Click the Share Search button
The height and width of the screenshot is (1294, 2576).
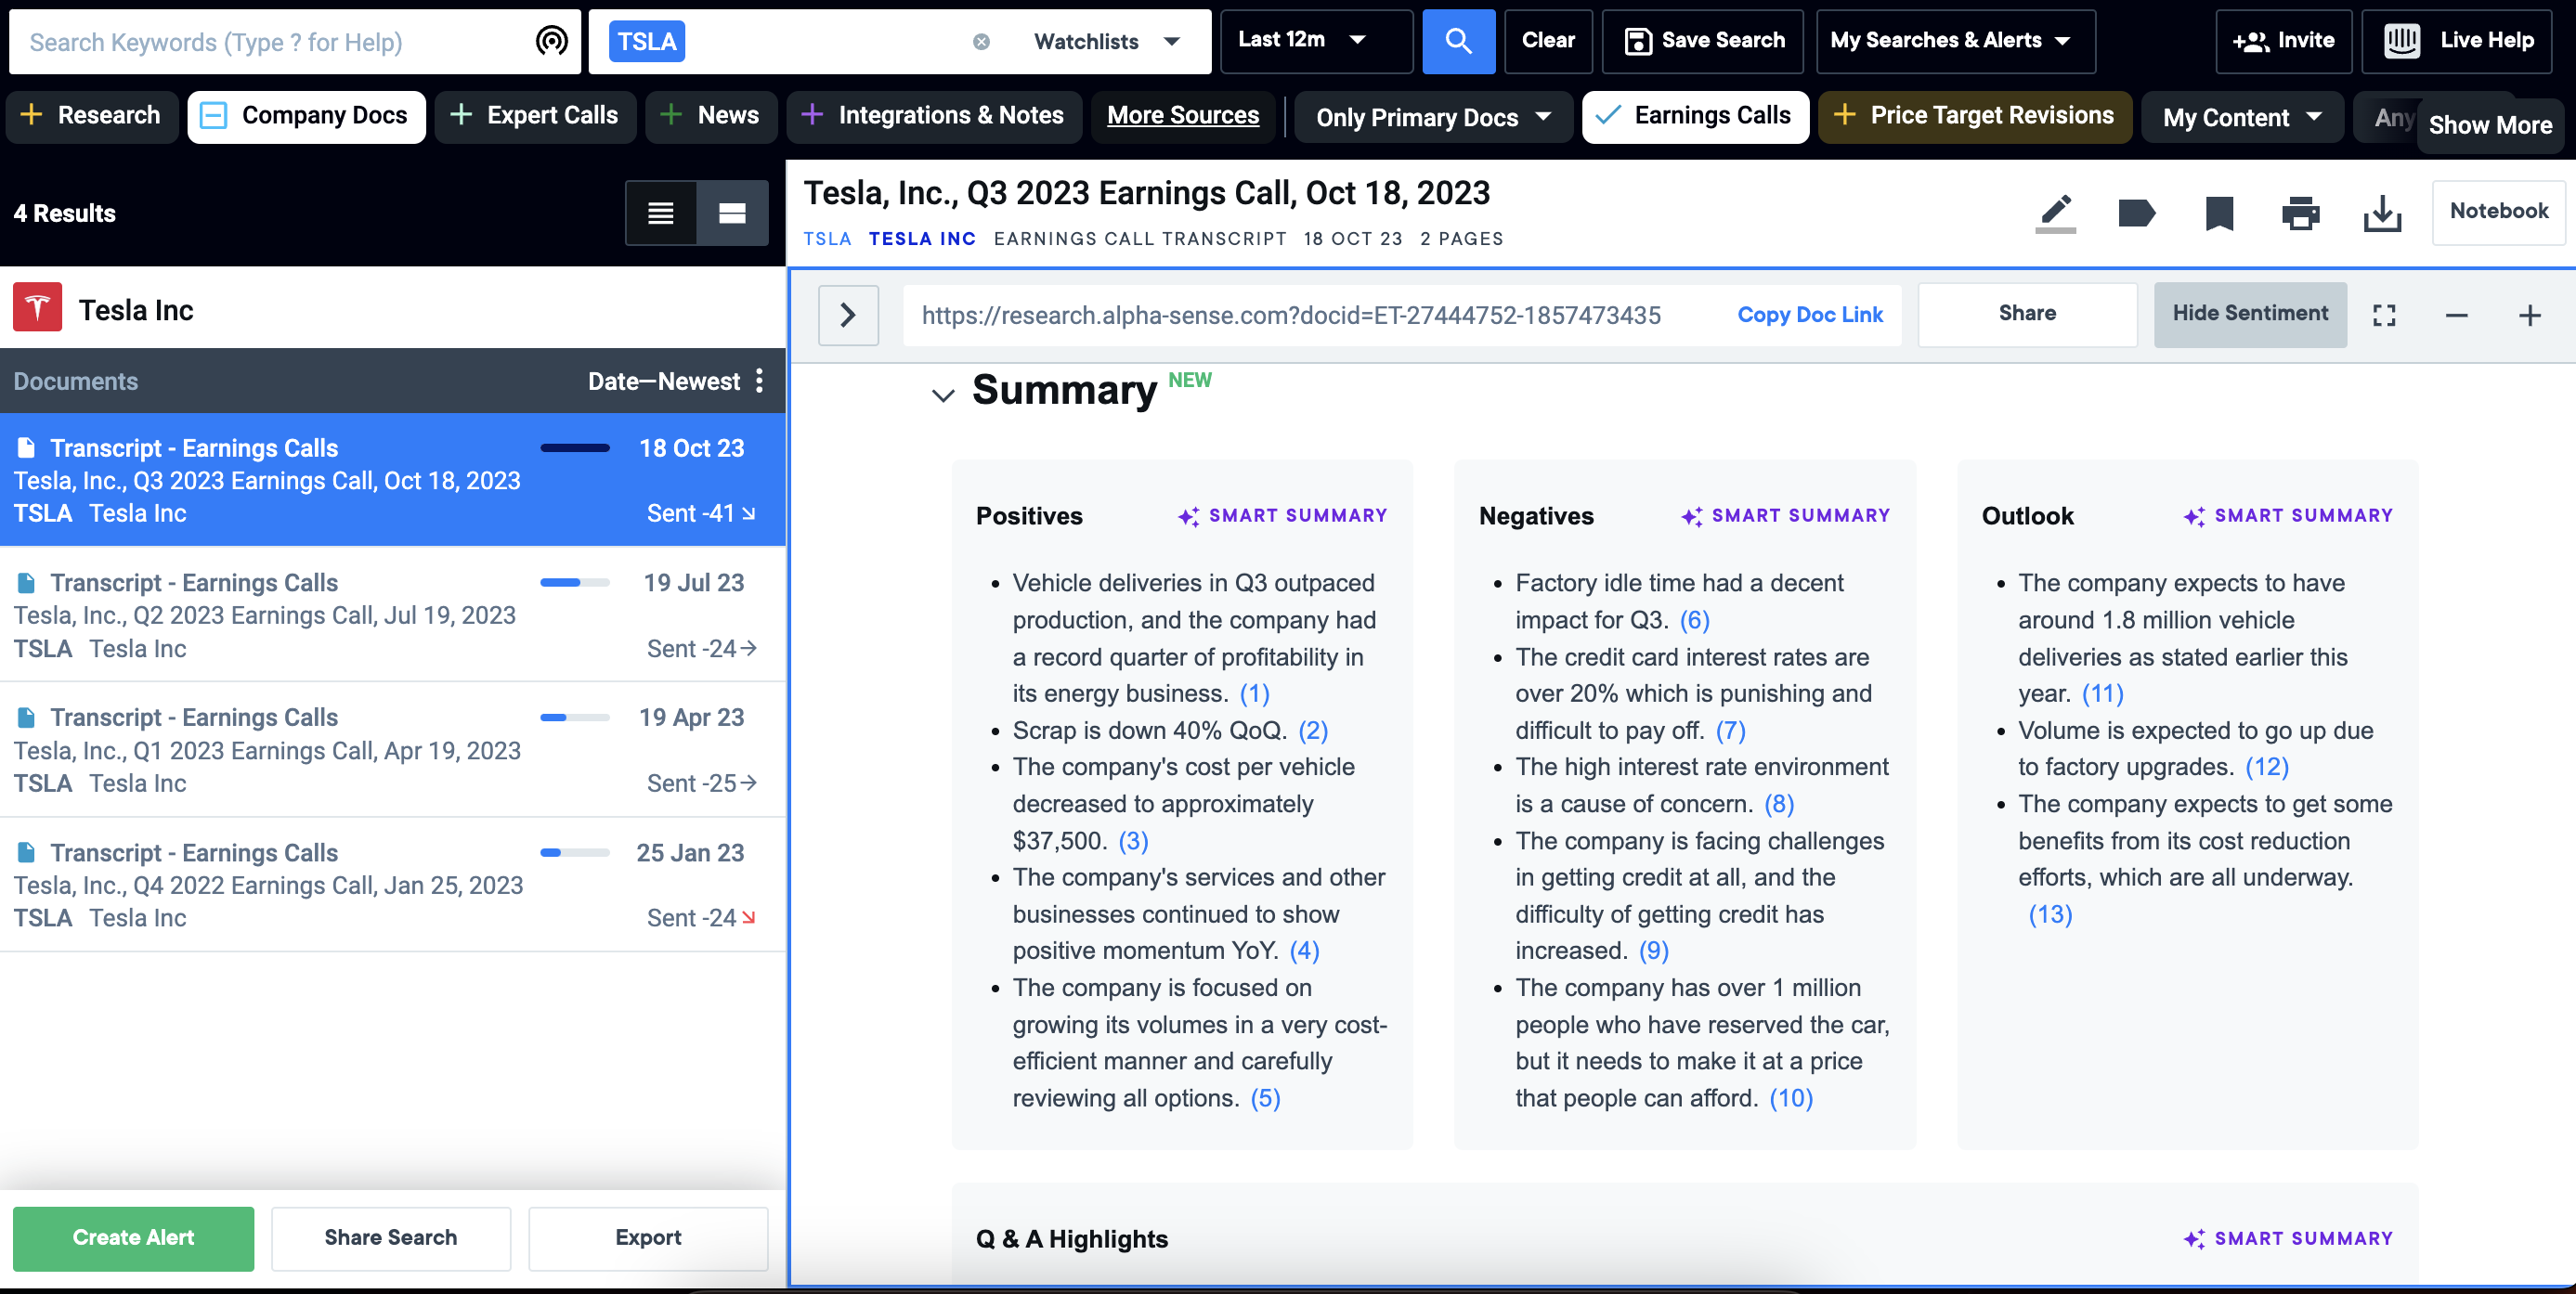[x=391, y=1238]
